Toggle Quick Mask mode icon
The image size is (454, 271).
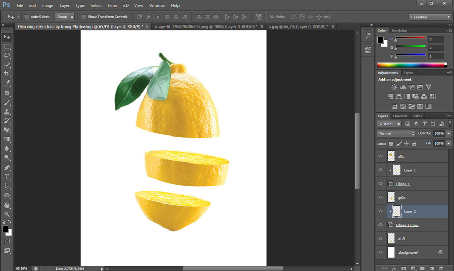pos(7,241)
